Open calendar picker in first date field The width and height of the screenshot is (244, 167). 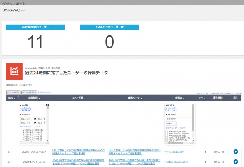click(35, 119)
